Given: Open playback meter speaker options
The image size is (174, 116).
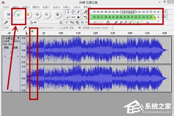Looking at the screenshot, I should tap(86, 17).
